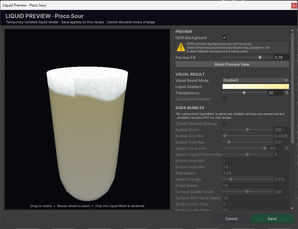Save the liquid preview changes
Screen dimensions: 298x229
coord(273,218)
